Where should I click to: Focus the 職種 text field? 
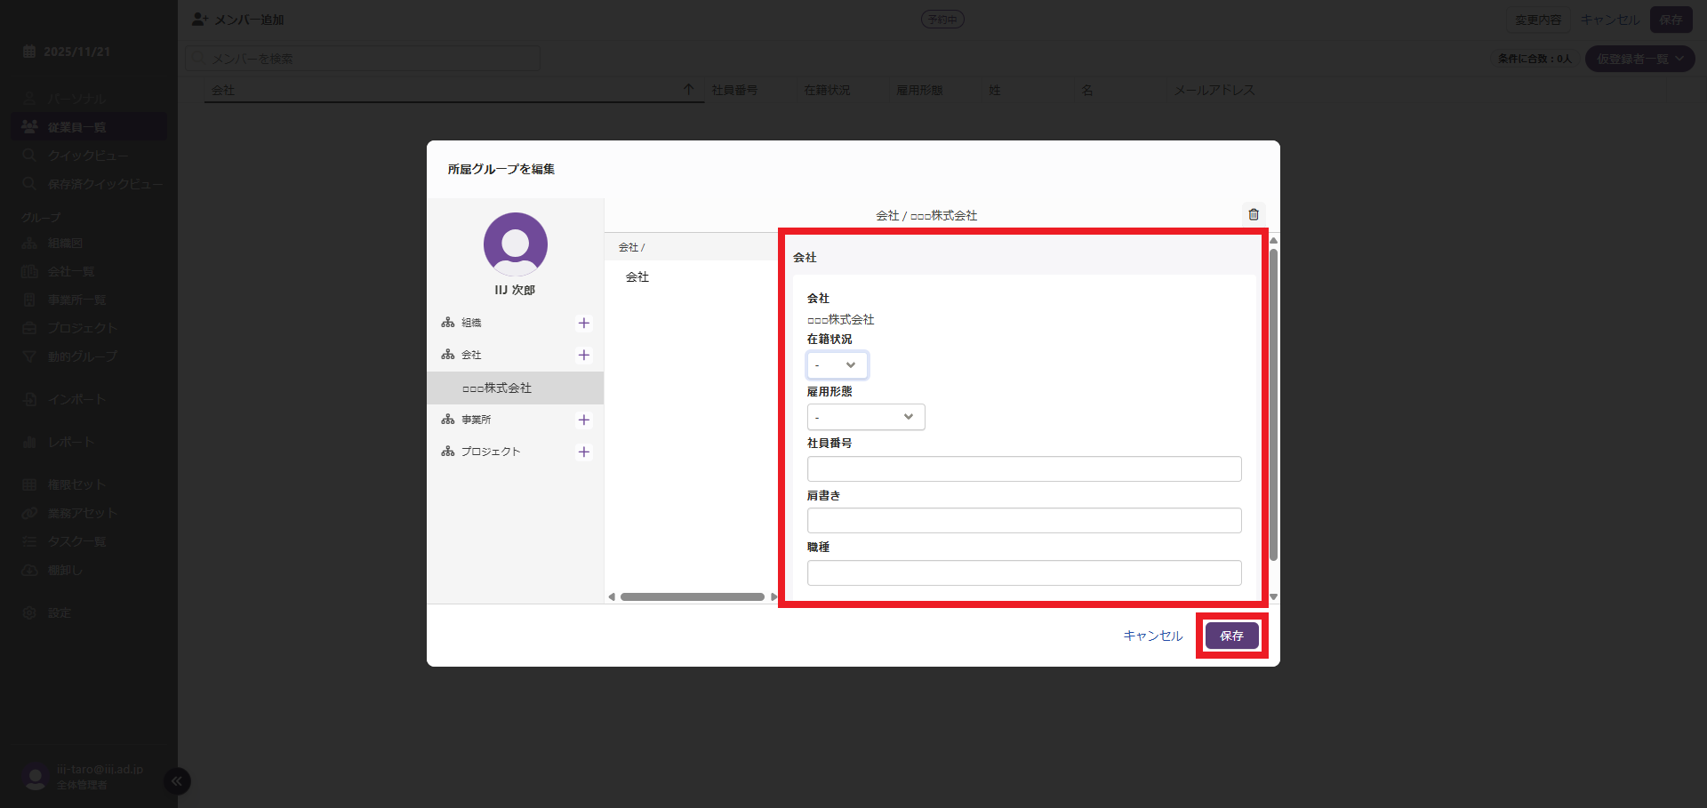coord(1023,573)
